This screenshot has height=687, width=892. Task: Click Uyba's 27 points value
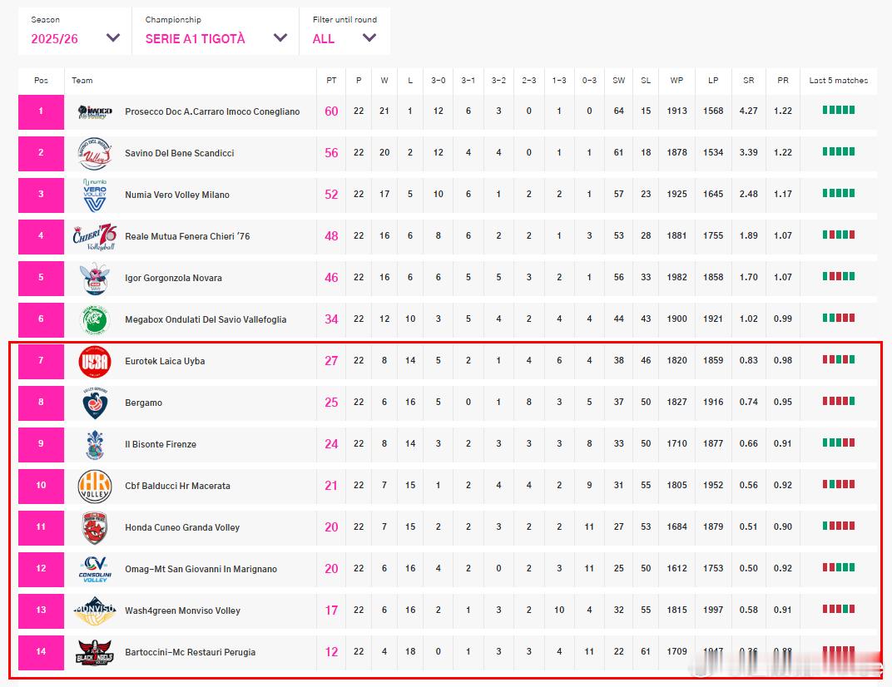[331, 361]
